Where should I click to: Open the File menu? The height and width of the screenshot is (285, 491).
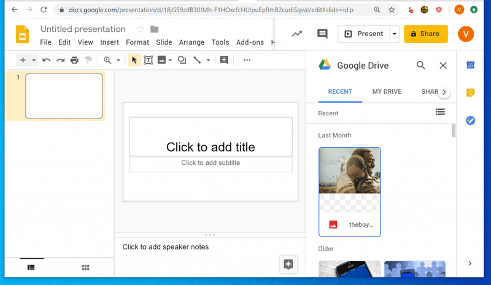45,42
